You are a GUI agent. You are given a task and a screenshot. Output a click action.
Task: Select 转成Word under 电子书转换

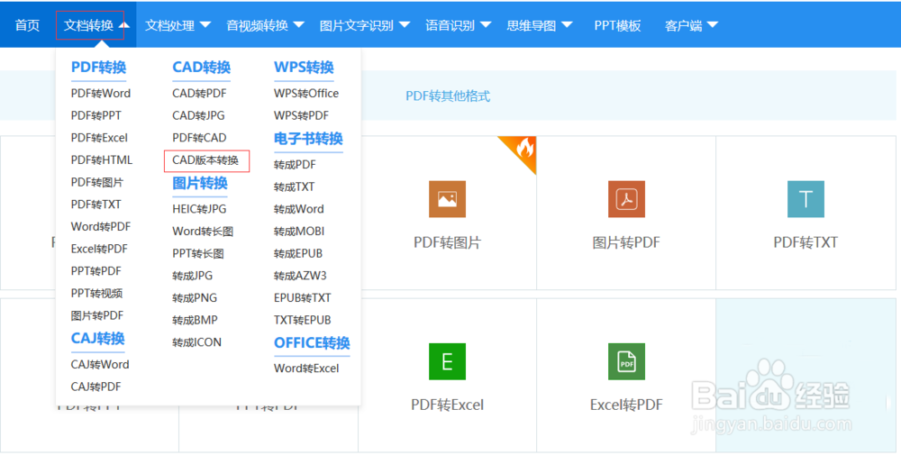[x=299, y=209]
